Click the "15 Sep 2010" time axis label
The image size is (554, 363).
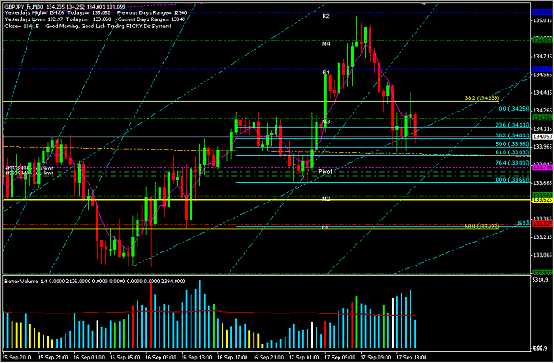[17, 357]
